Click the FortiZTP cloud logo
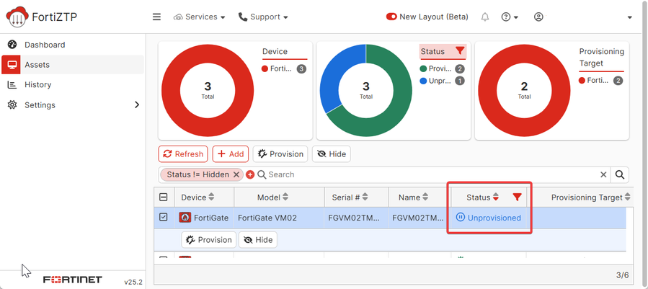This screenshot has width=648, height=289. pyautogui.click(x=17, y=17)
